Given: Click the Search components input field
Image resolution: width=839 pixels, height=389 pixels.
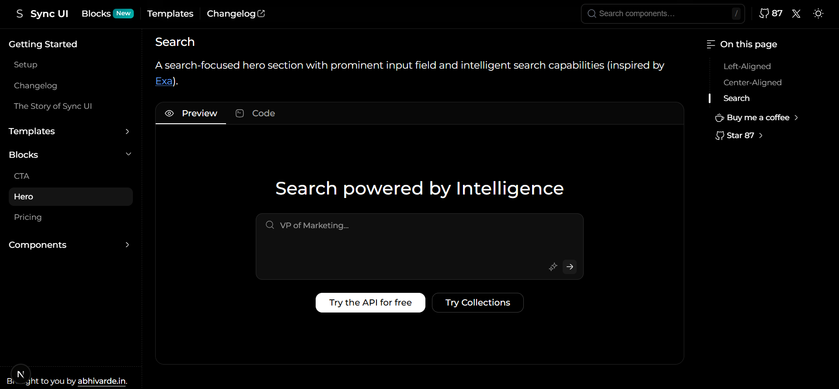Looking at the screenshot, I should tap(656, 14).
